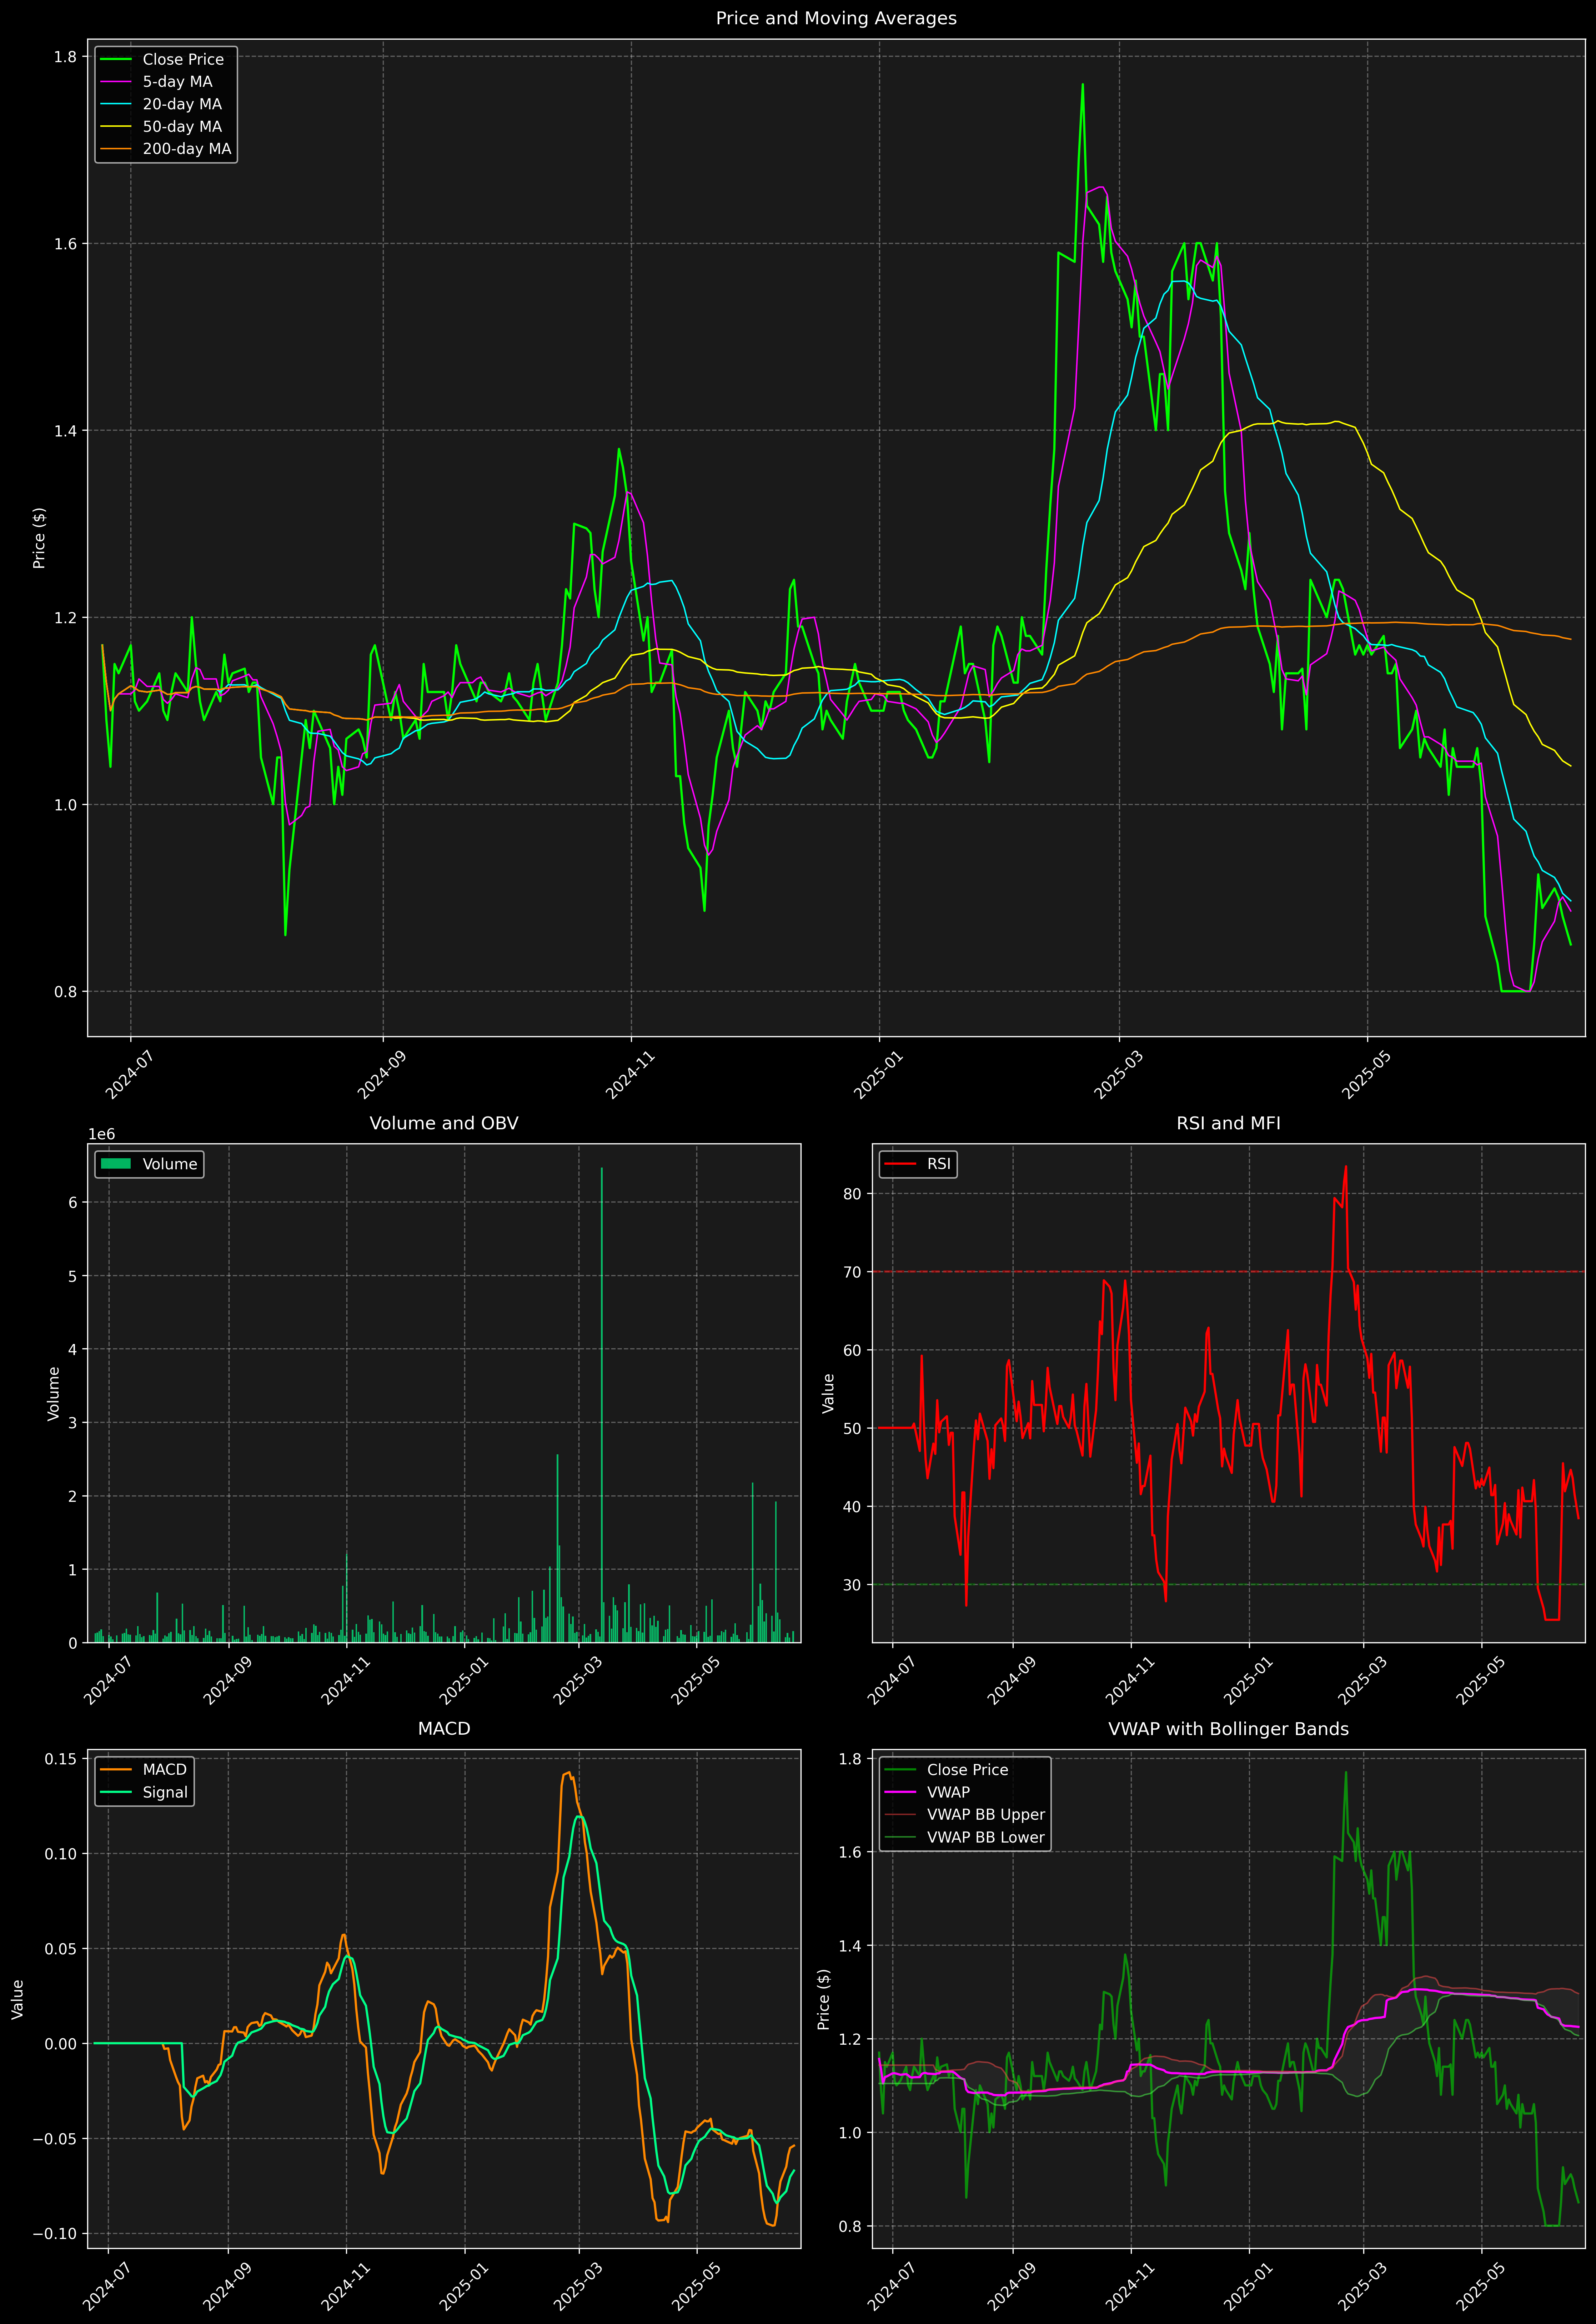The width and height of the screenshot is (1596, 2324).
Task: Click the "Volume and OBV" chart title
Action: (x=444, y=1123)
